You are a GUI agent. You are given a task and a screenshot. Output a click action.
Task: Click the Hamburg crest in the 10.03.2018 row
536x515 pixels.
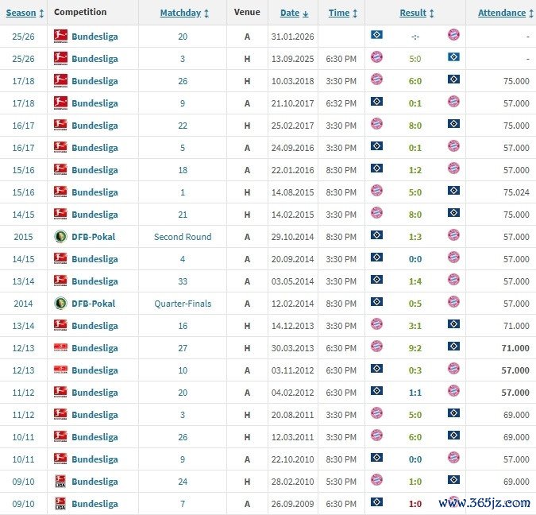[x=453, y=79]
